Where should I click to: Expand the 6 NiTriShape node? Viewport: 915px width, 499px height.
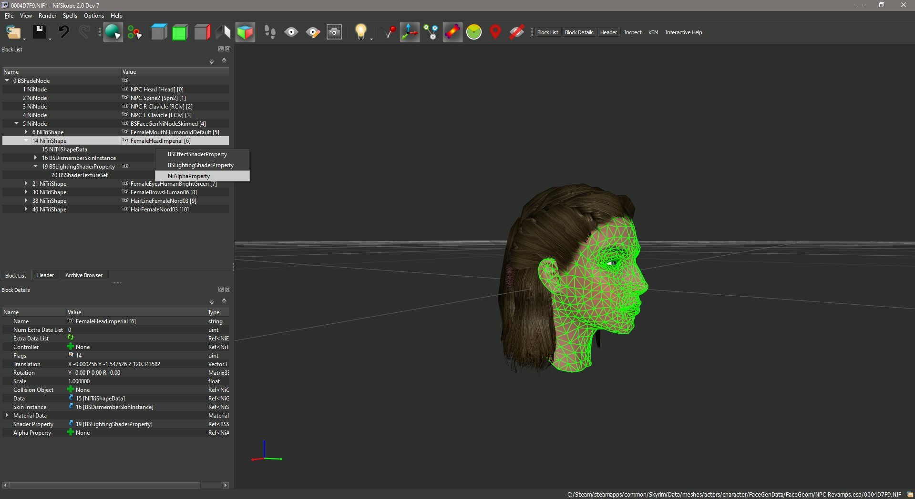[x=26, y=132]
